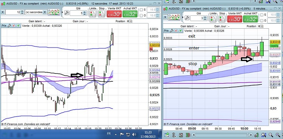Select the Prix label tab on left chart
283x139 pixels.
click(4, 26)
